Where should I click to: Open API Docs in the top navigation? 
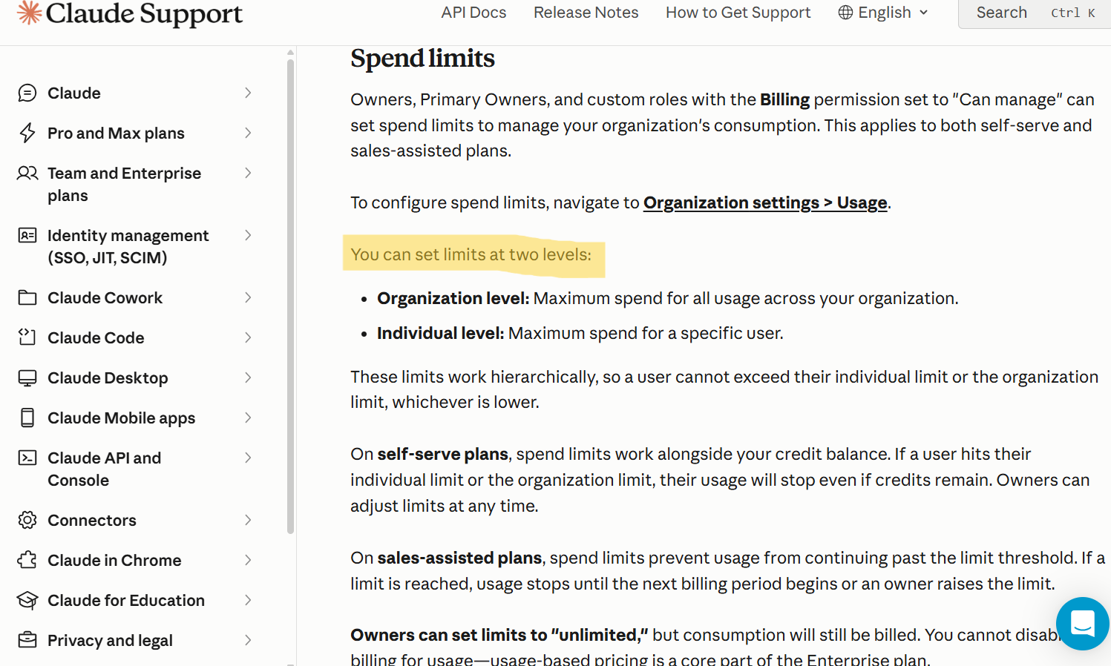pyautogui.click(x=473, y=13)
